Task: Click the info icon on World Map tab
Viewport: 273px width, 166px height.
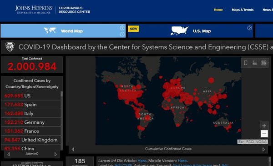Action: [122, 34]
